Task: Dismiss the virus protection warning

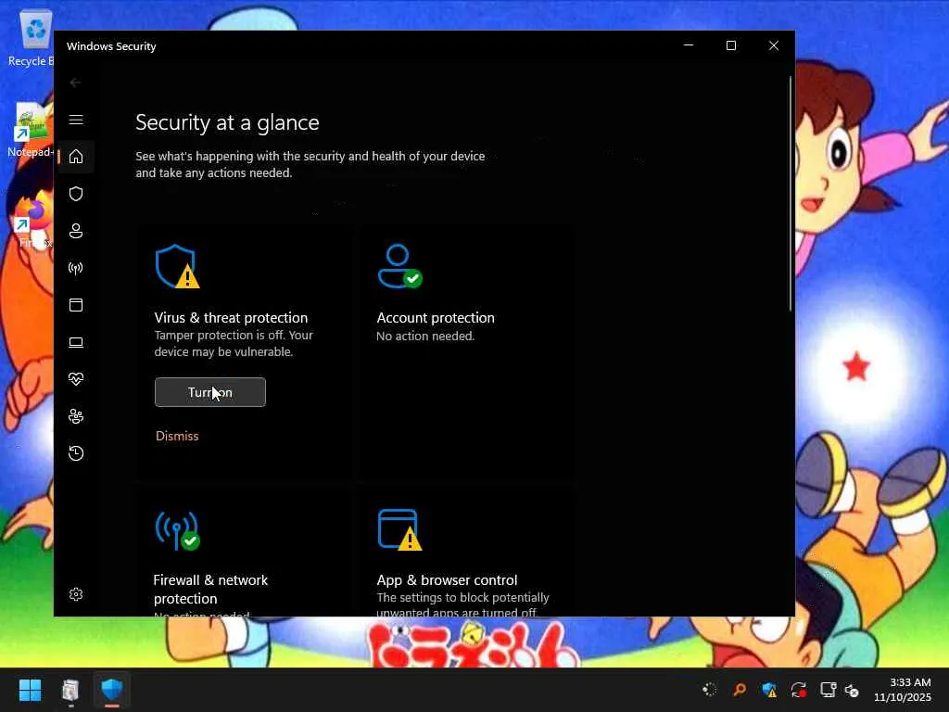Action: 177,436
